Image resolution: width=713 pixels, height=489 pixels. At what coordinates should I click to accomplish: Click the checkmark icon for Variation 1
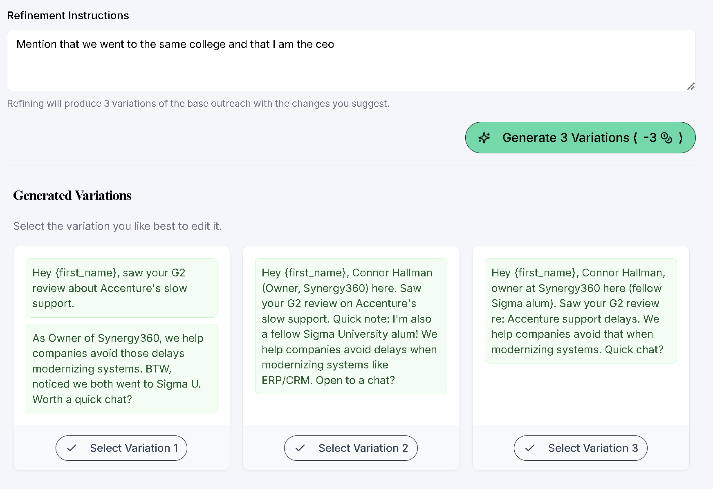pos(72,448)
